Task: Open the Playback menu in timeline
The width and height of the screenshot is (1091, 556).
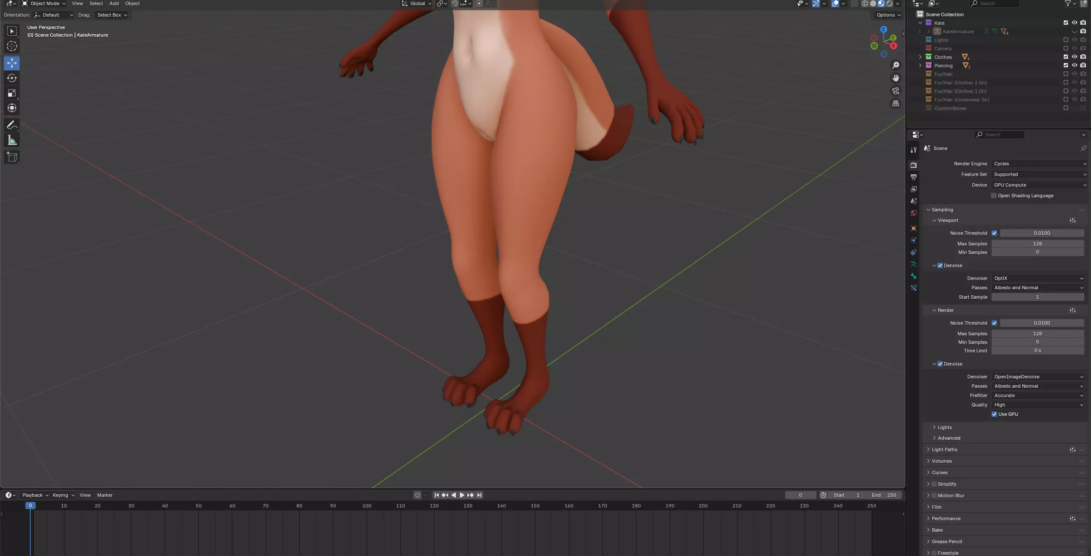Action: 35,495
